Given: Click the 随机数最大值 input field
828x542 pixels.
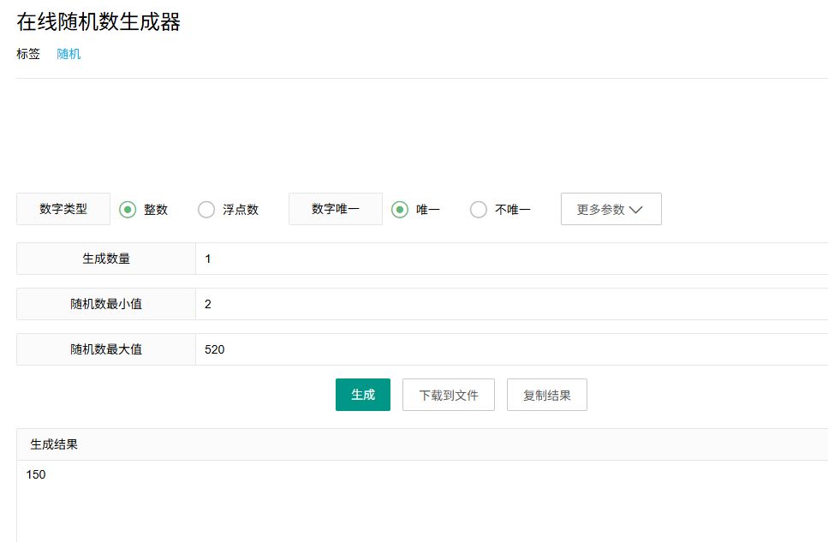Looking at the screenshot, I should tap(512, 349).
